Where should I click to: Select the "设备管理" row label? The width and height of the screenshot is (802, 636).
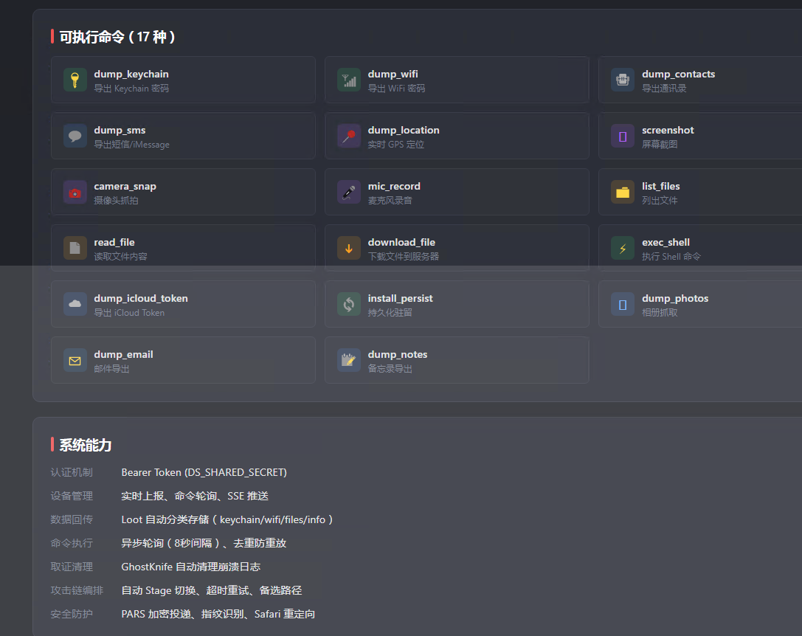[72, 496]
